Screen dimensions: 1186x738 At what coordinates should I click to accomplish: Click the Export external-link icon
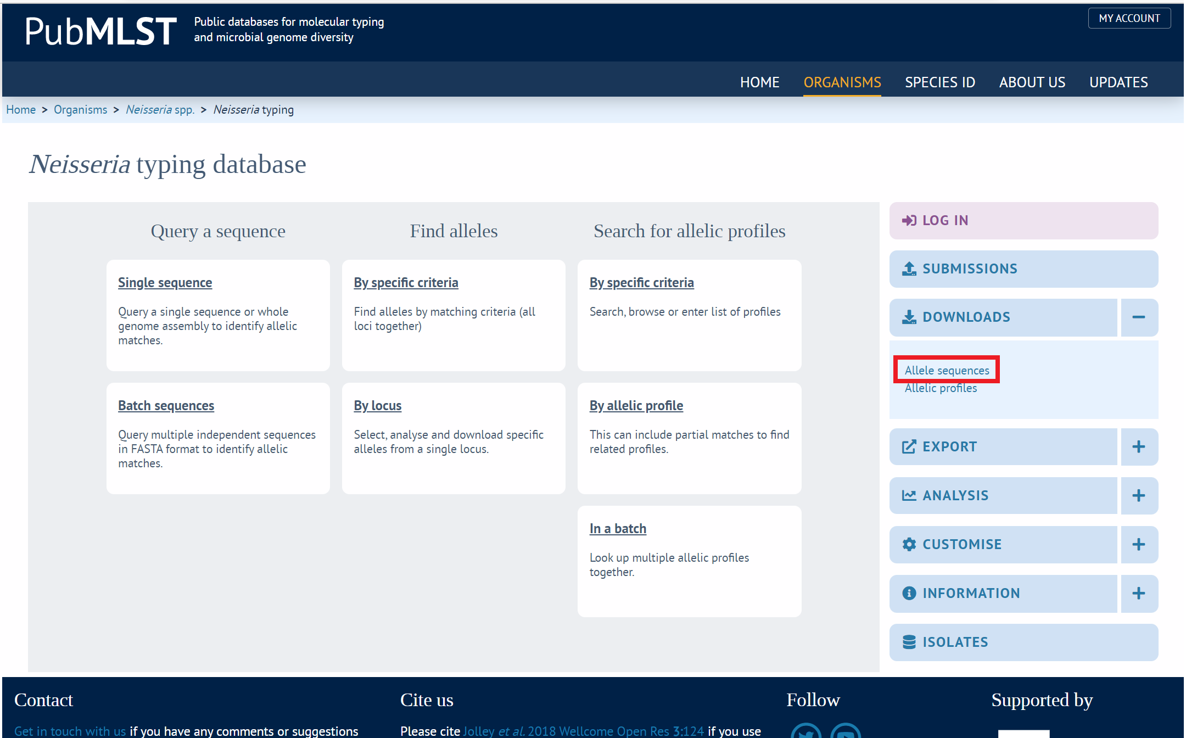[x=909, y=446]
